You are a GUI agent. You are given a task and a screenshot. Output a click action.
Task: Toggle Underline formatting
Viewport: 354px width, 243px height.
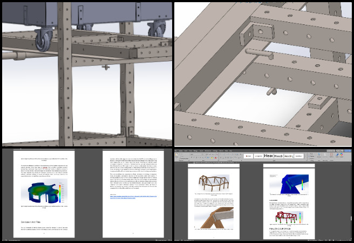[197, 158]
